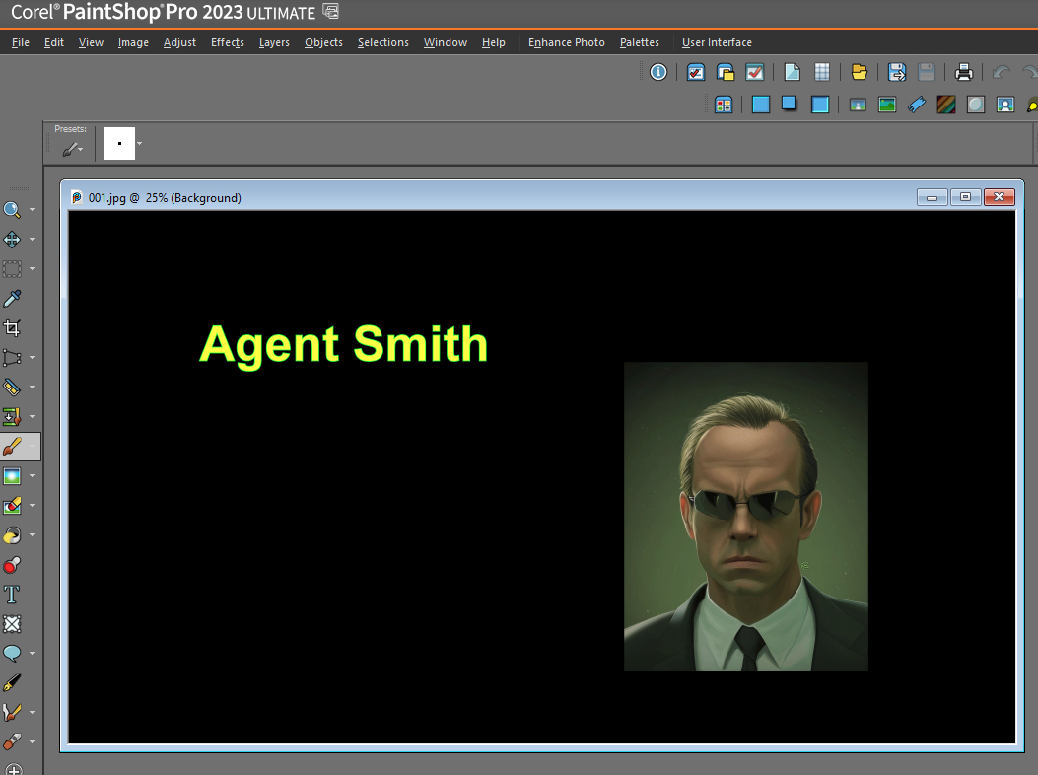Click the Print icon in toolbar
Viewport: 1038px width, 775px height.
click(964, 72)
